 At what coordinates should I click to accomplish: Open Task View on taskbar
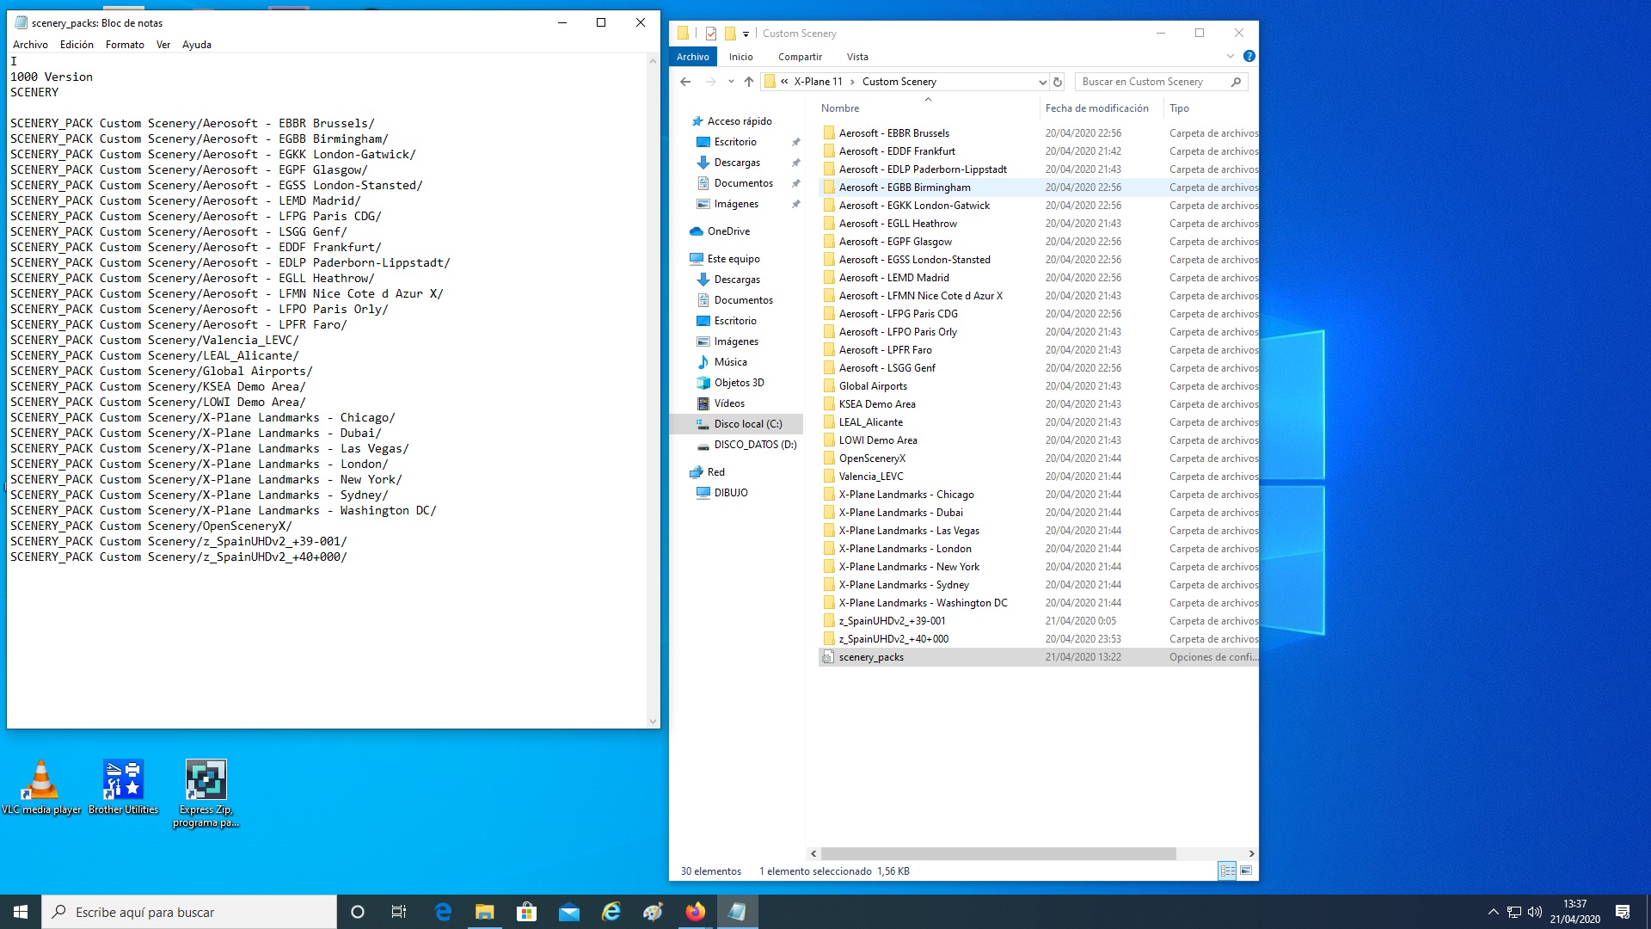pos(399,912)
